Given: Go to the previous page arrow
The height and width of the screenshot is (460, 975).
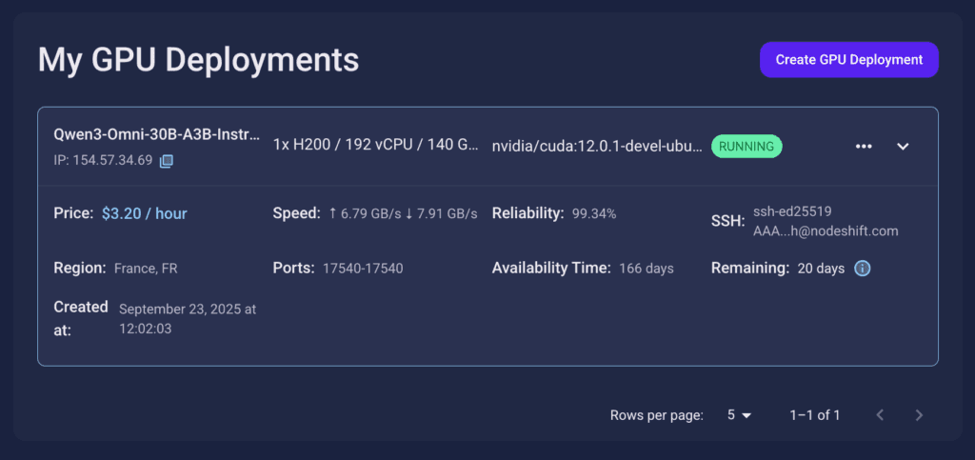Looking at the screenshot, I should click(x=881, y=415).
